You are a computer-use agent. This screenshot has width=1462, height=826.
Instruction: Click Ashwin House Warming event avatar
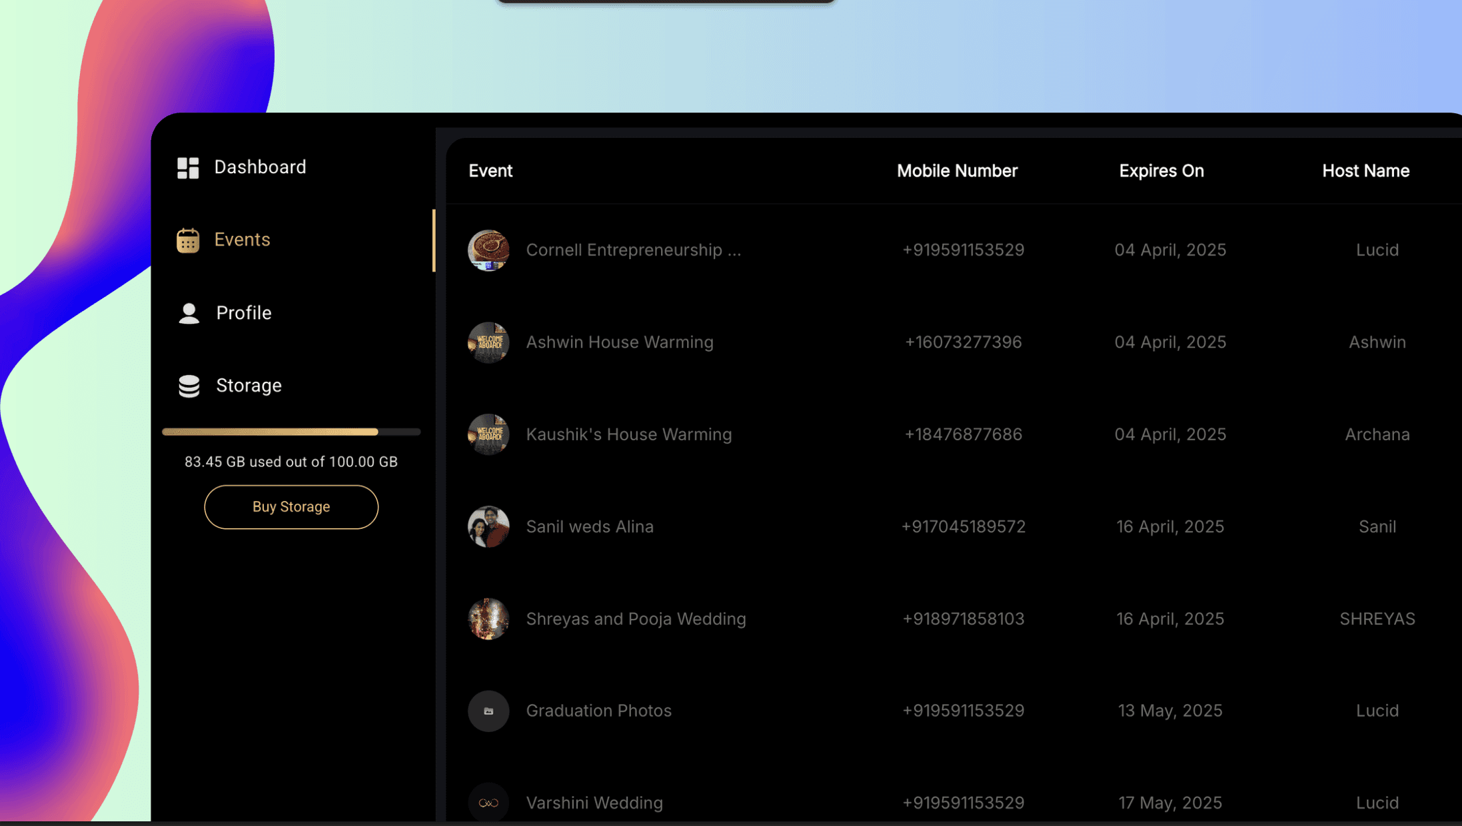pyautogui.click(x=488, y=342)
